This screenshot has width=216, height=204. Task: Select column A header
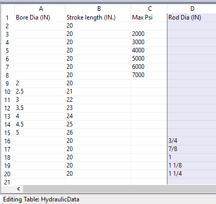point(40,9)
